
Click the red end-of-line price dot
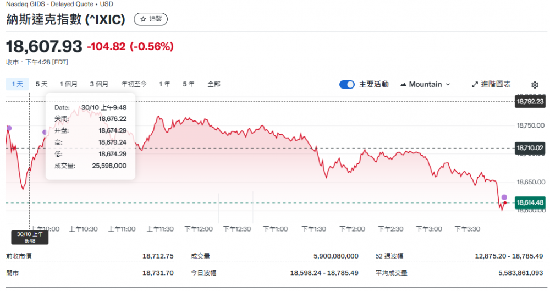click(505, 203)
